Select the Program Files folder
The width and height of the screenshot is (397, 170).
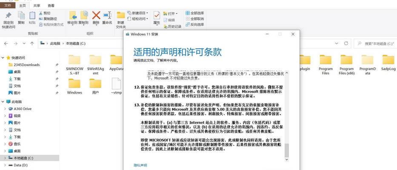tap(326, 65)
